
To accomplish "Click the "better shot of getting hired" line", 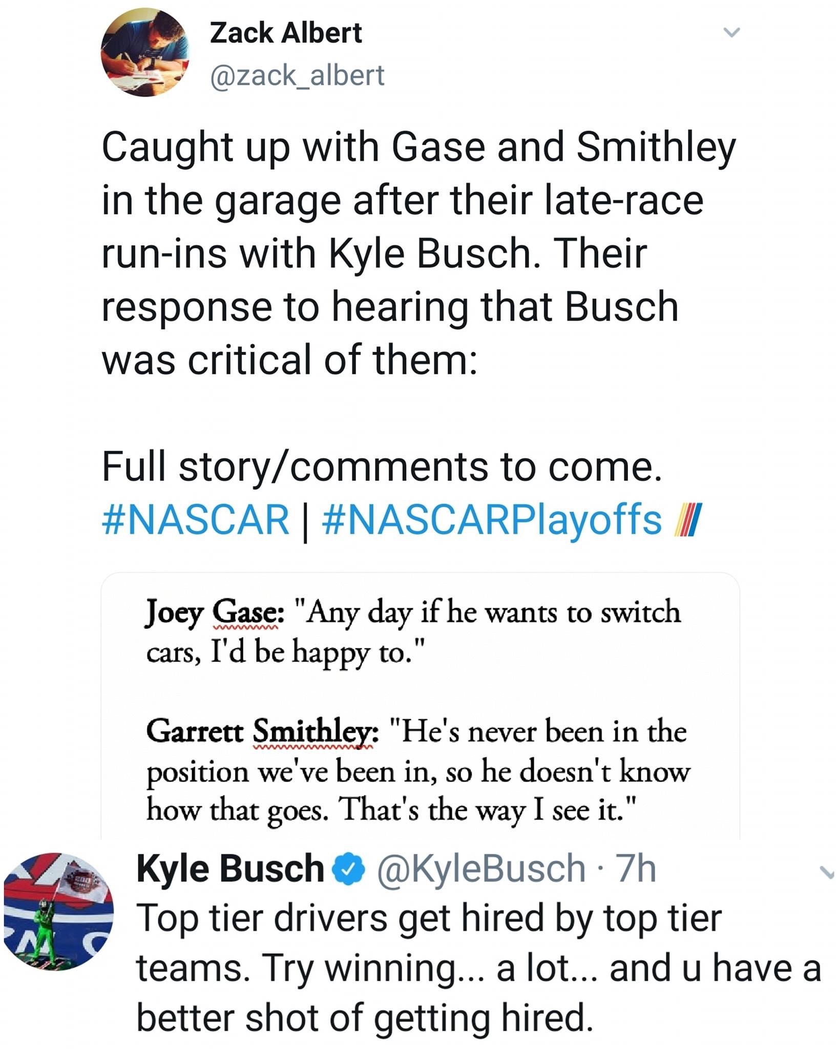I will [x=365, y=1018].
